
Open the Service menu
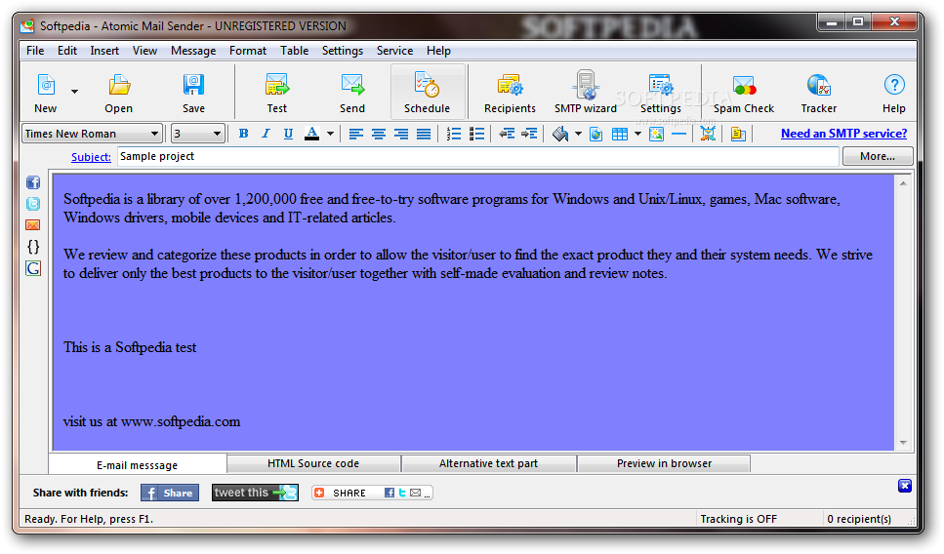click(395, 51)
